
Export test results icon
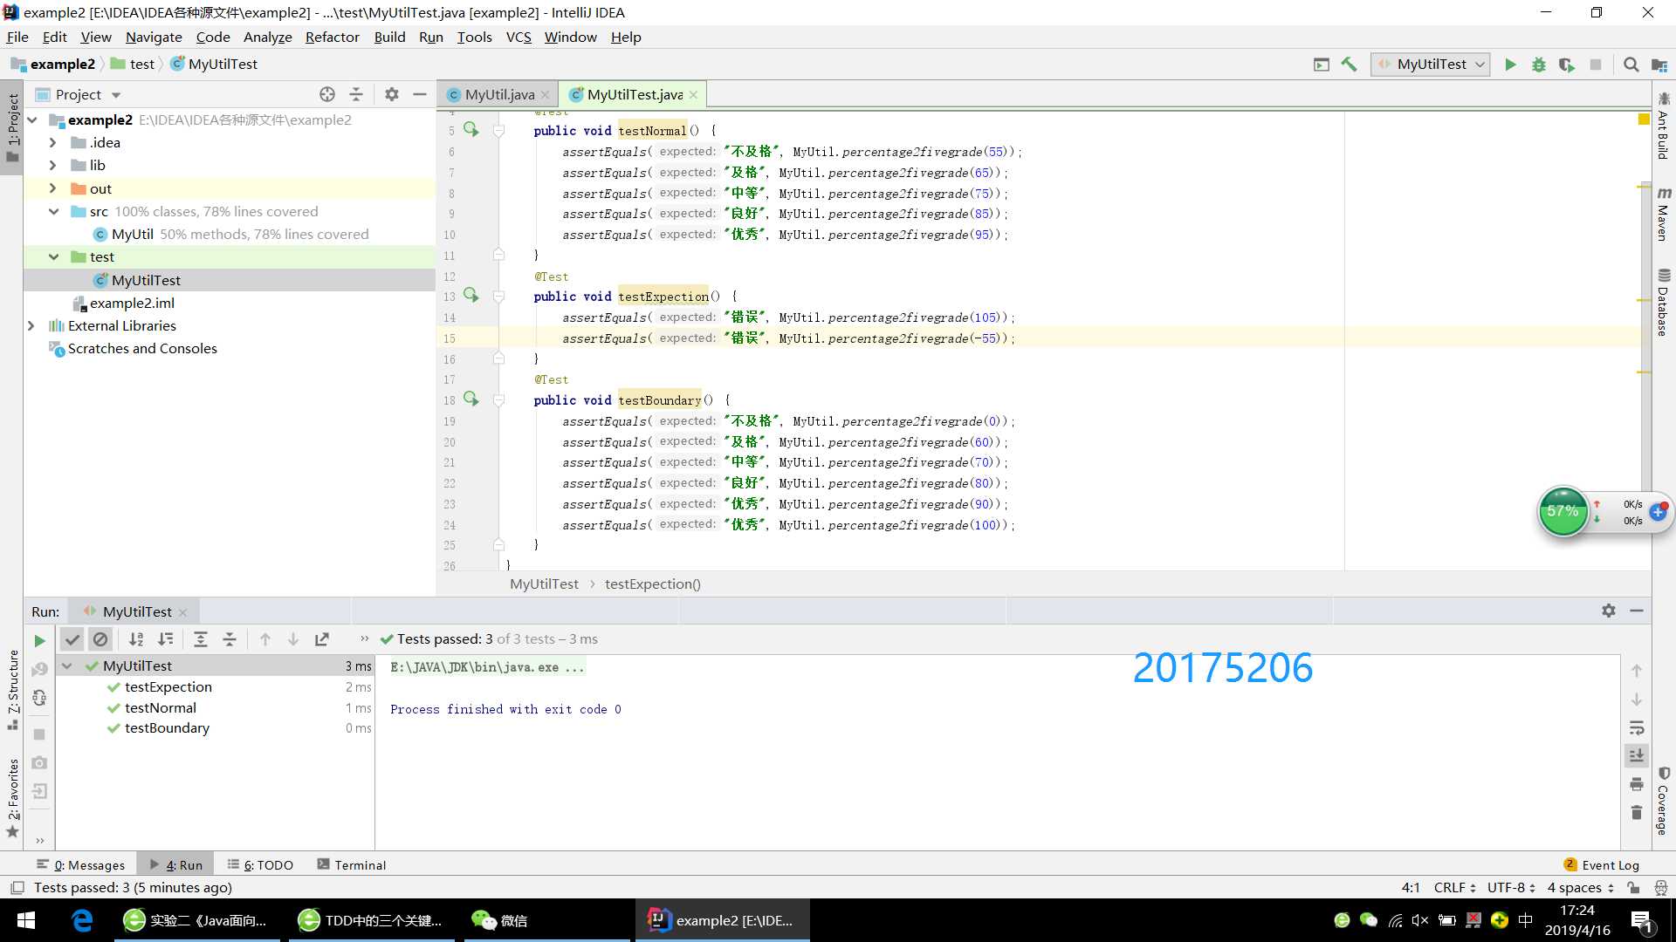pyautogui.click(x=322, y=639)
